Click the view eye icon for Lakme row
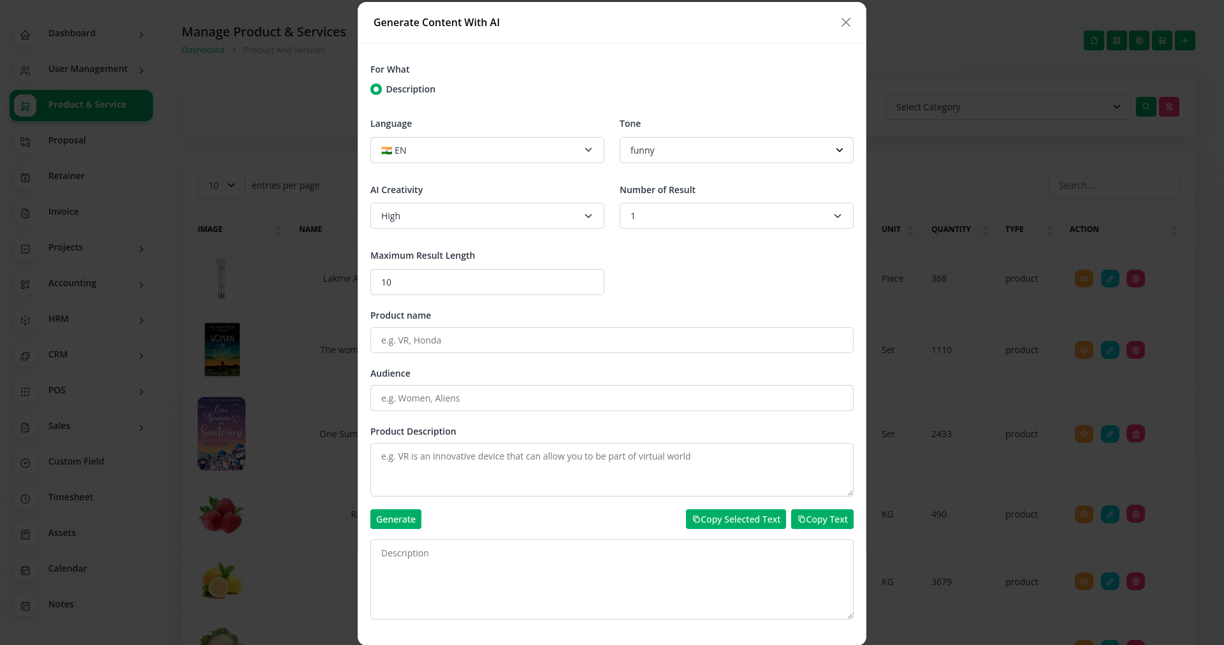This screenshot has width=1224, height=645. click(x=1084, y=279)
